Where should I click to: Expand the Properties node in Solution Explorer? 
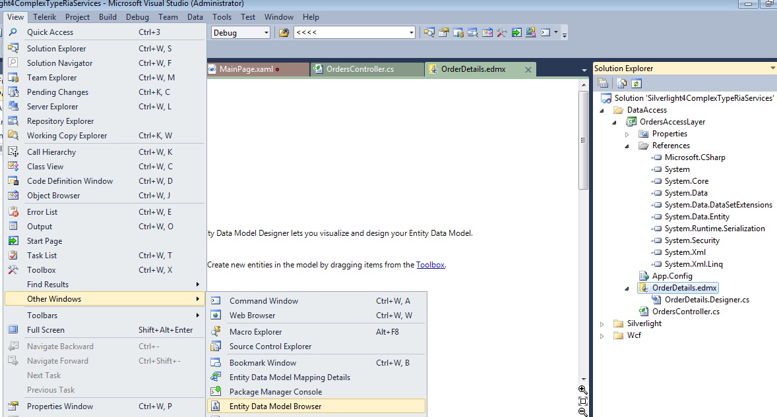(x=627, y=134)
